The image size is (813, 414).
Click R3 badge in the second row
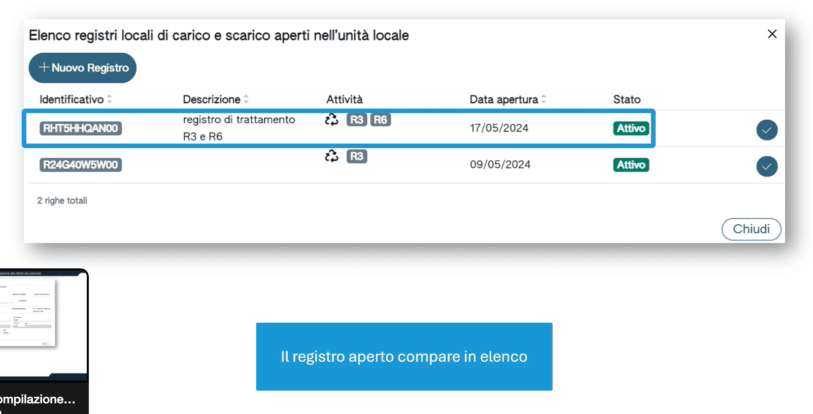pyautogui.click(x=357, y=156)
